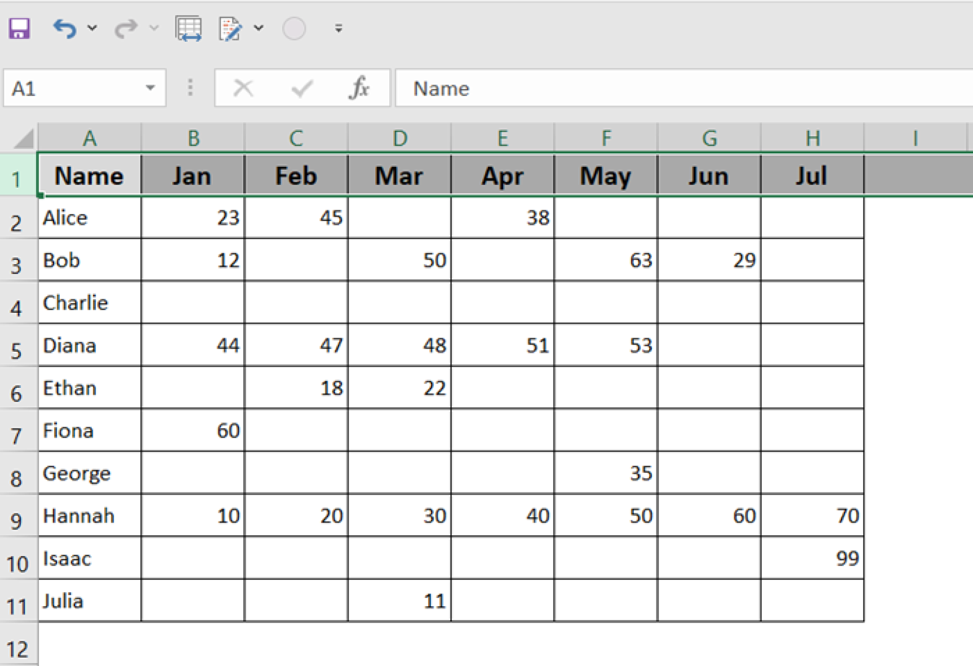Open the Customize Quick Access Toolbar menu
Screen dimensions: 973x666
pyautogui.click(x=338, y=28)
